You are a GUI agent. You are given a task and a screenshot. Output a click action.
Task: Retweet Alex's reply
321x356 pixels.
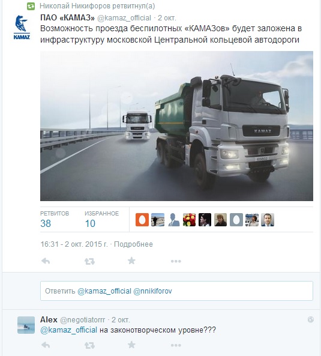pyautogui.click(x=89, y=346)
